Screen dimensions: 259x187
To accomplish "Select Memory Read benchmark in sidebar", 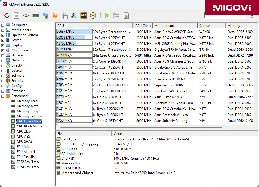I will [x=28, y=101].
